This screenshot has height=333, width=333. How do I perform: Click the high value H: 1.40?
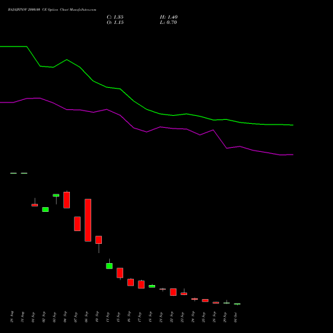(x=168, y=17)
